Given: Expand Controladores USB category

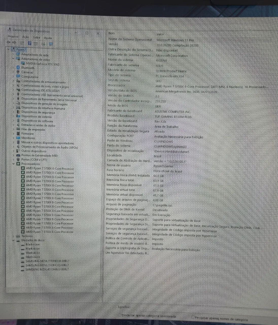Looking at the screenshot, I should pyautogui.click(x=13, y=94).
